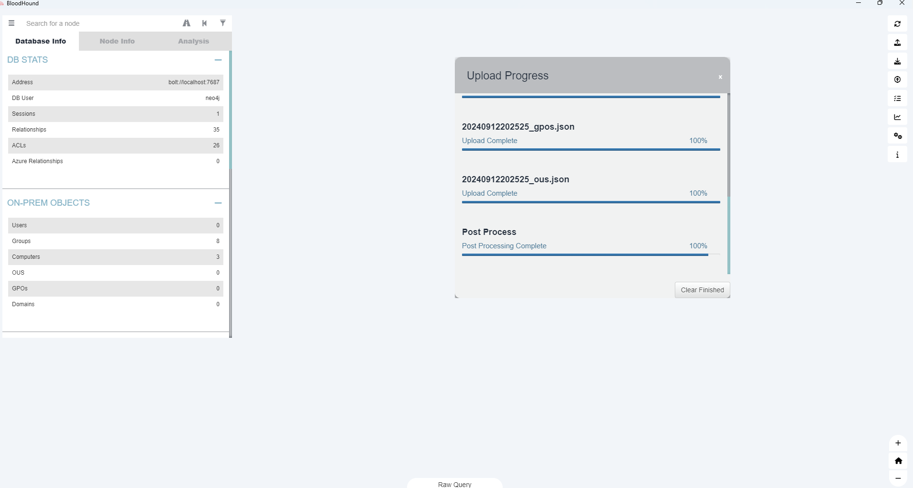Click the back to previous graph icon

[205, 23]
